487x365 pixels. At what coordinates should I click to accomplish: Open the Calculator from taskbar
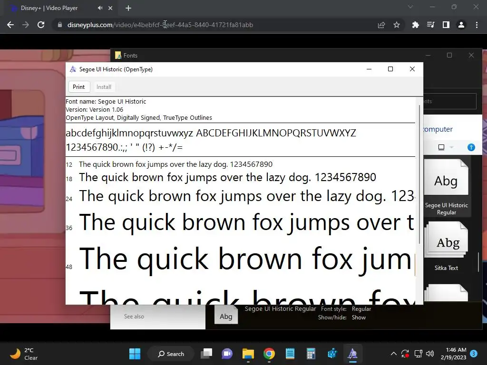click(x=311, y=354)
